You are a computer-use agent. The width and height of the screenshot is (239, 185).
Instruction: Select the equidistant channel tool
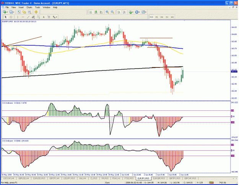click(x=33, y=17)
